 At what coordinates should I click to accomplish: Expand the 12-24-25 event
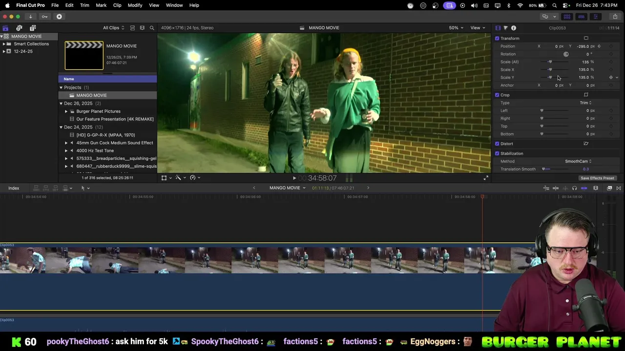tap(4, 51)
